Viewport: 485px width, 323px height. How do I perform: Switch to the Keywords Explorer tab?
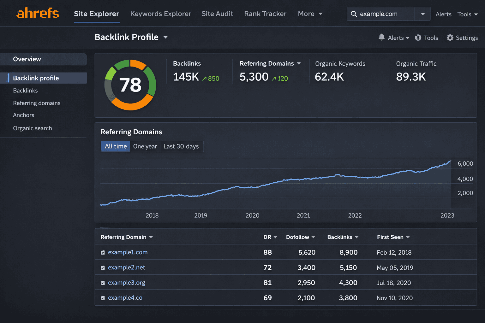coord(161,14)
